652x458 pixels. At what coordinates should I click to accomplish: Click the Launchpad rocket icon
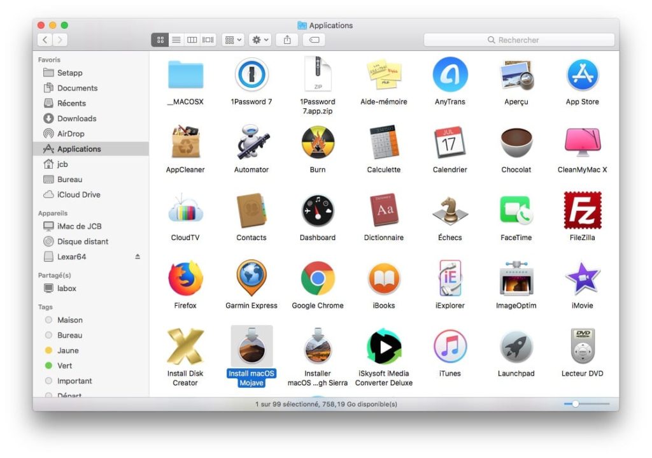516,346
